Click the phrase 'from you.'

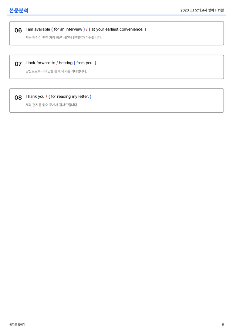click(85, 63)
